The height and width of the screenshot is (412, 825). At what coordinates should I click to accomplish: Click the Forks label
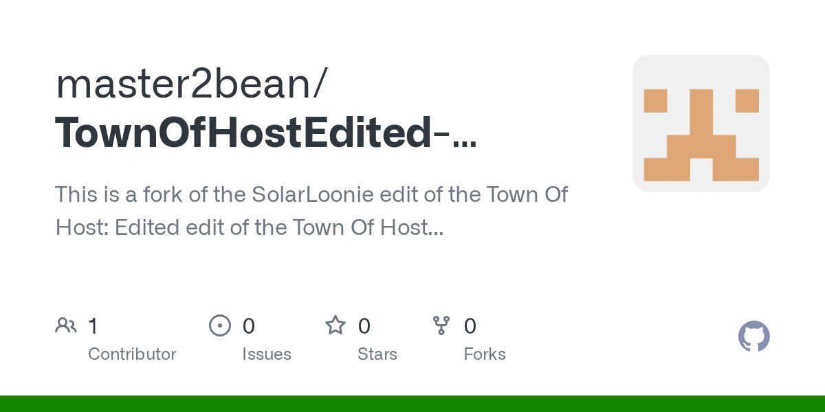pyautogui.click(x=485, y=354)
